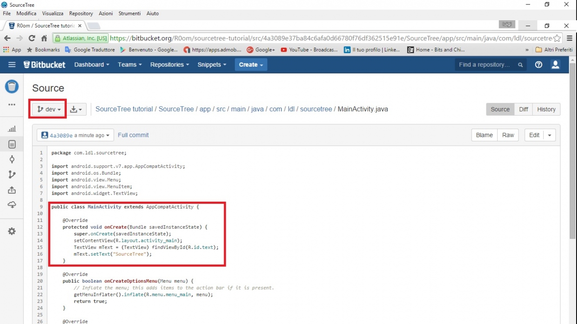Open the java breadcrumb link
Viewport: 577px width, 324px height.
257,109
